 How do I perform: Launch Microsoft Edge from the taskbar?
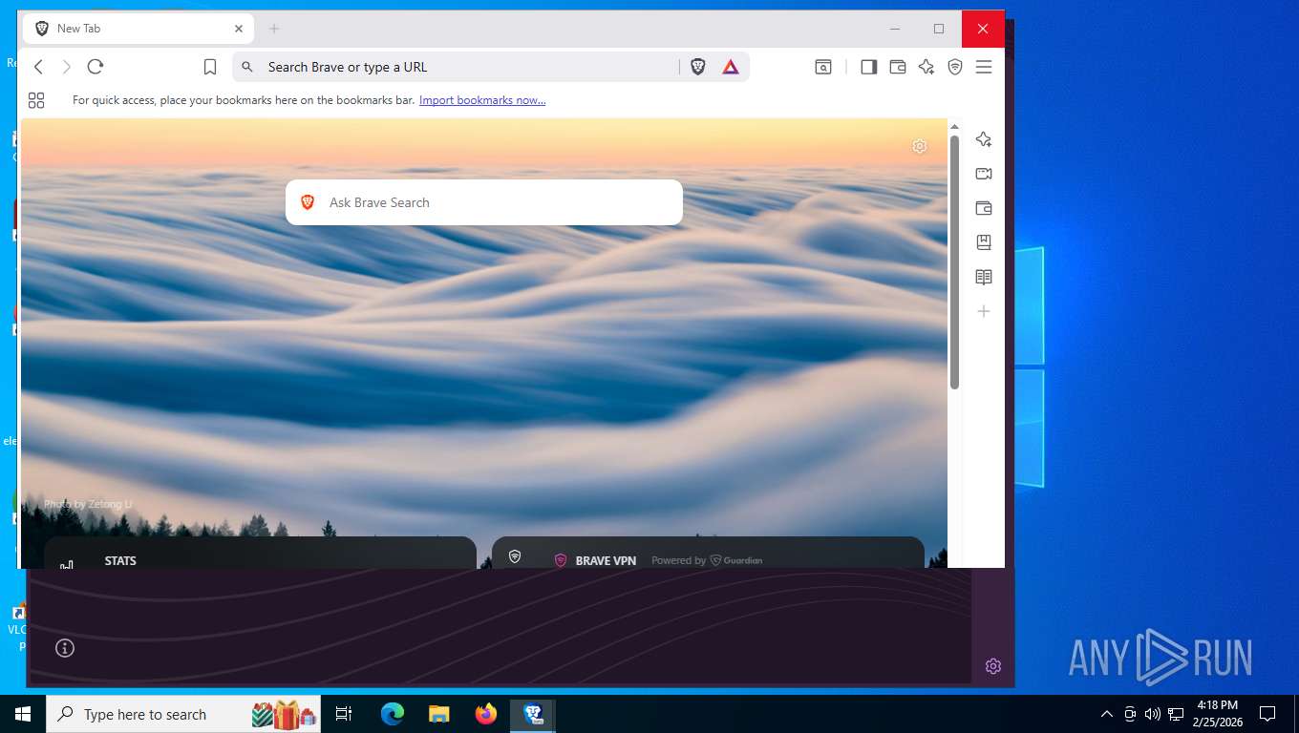point(393,714)
